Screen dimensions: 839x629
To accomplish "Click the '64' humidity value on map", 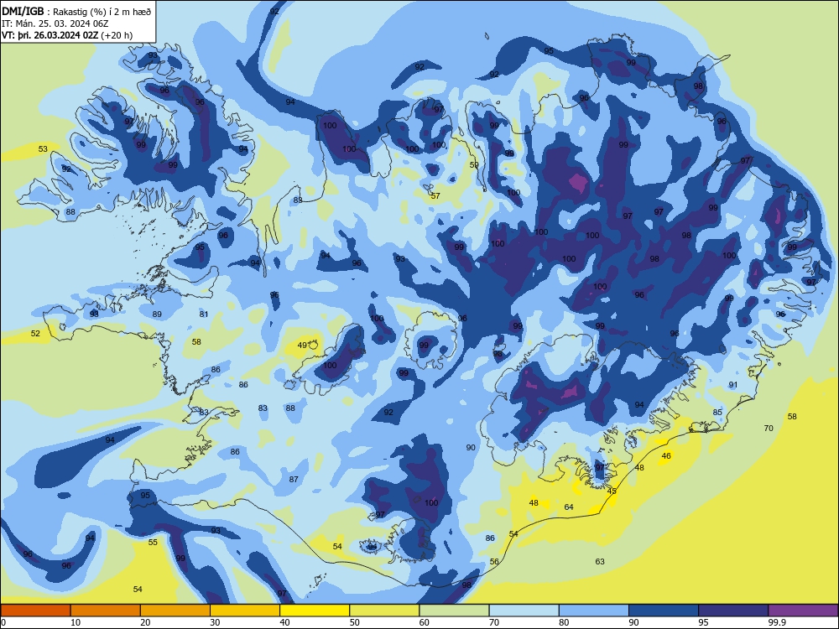I will [x=569, y=507].
